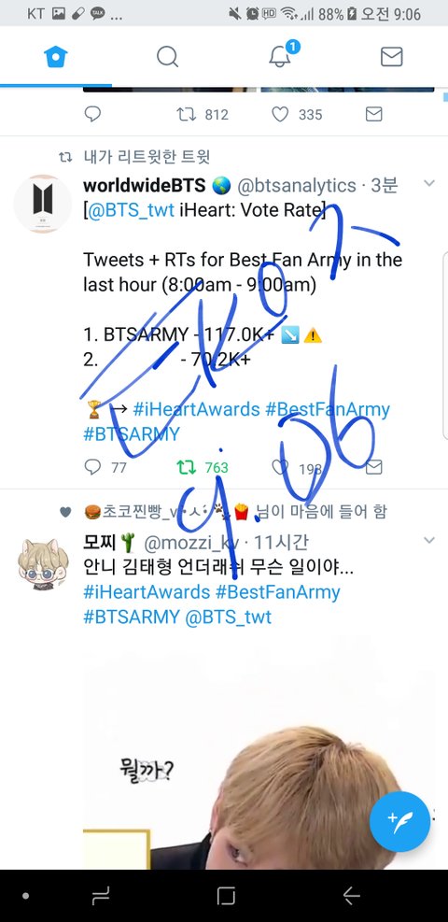Open the notifications bell tab
Image resolution: width=448 pixels, height=922 pixels.
282,55
